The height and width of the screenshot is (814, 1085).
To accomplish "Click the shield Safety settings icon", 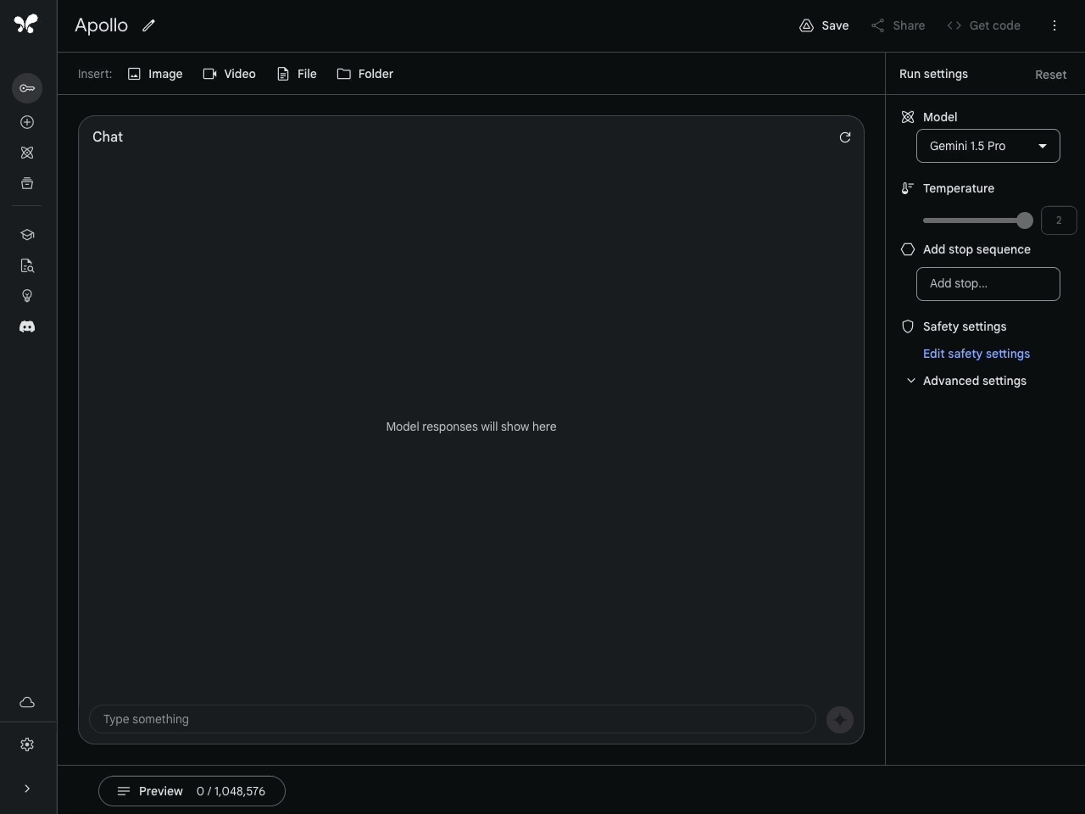I will [908, 326].
